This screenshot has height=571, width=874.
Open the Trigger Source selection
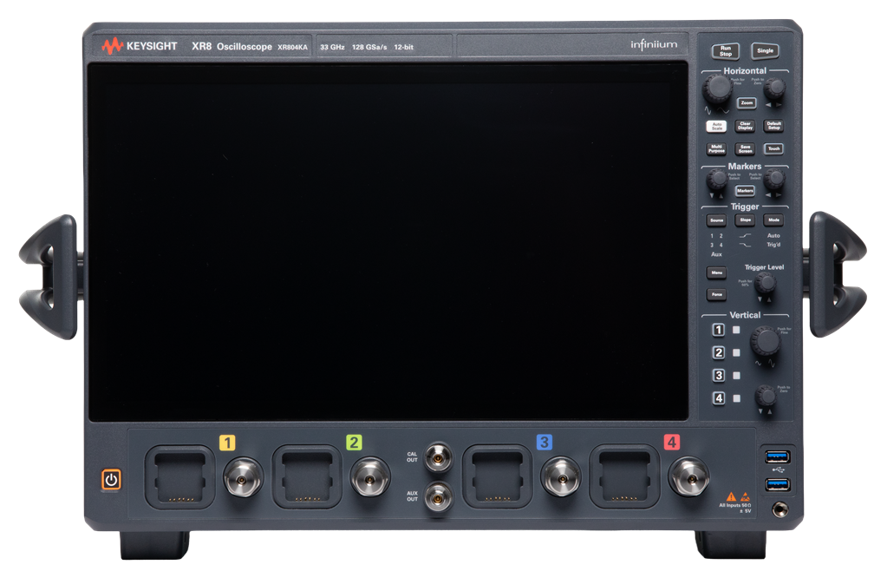716,220
